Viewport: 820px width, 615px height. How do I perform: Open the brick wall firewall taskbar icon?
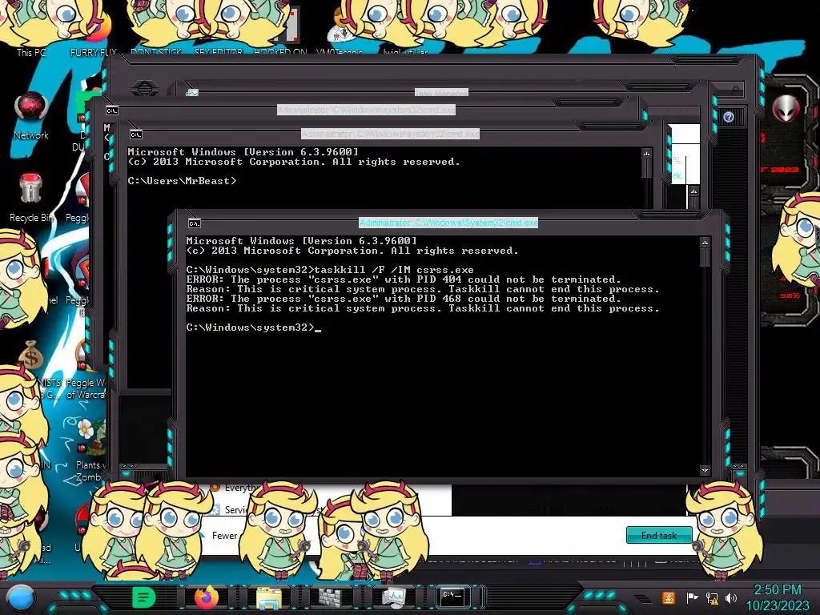[331, 598]
